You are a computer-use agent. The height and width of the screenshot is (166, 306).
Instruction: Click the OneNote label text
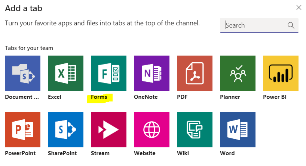[x=146, y=97]
